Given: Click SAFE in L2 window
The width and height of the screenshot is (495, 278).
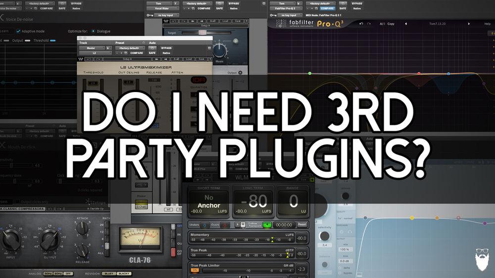Looking at the screenshot, I should 152,53.
